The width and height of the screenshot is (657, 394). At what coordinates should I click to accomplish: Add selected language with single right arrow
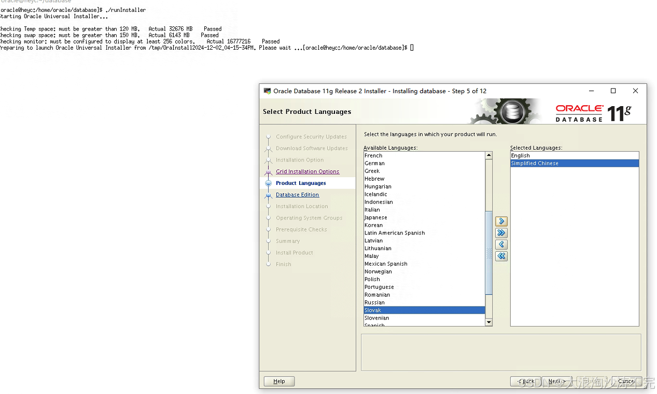pos(501,221)
